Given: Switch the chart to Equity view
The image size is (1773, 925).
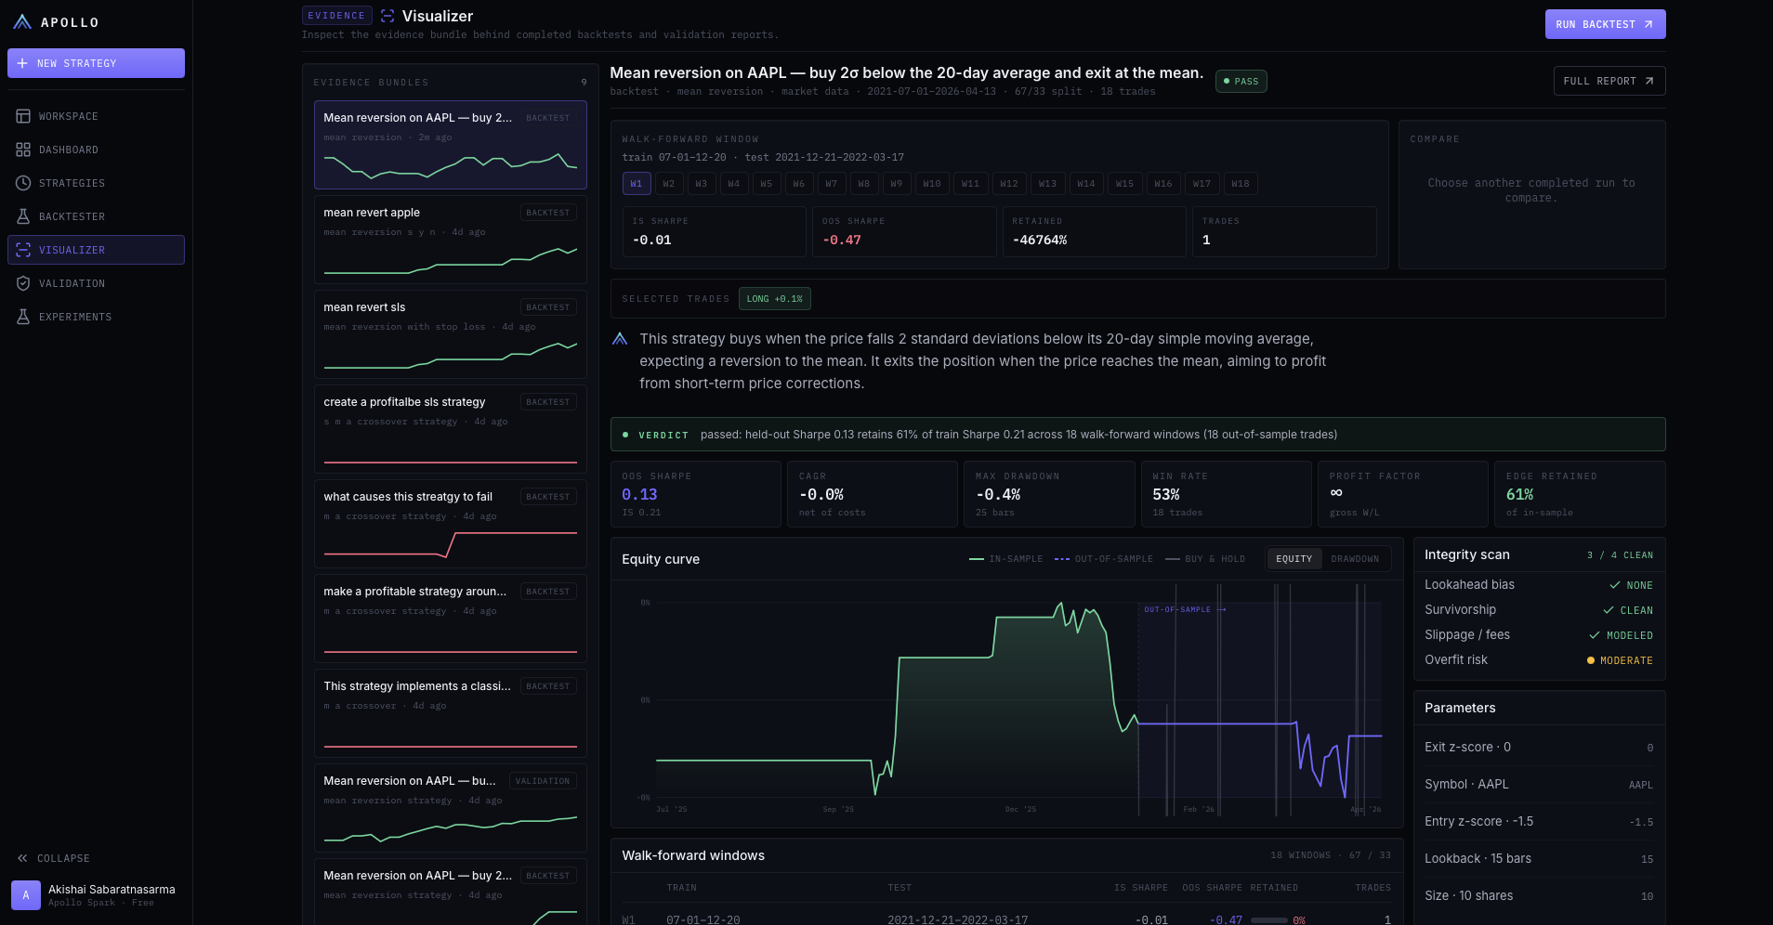Looking at the screenshot, I should pyautogui.click(x=1294, y=558).
